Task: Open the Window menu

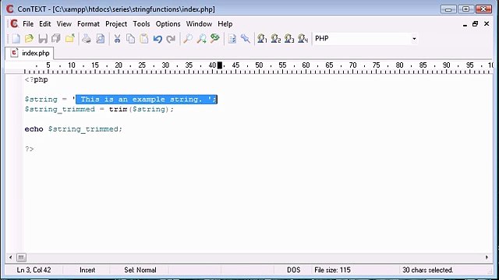Action: click(x=199, y=24)
